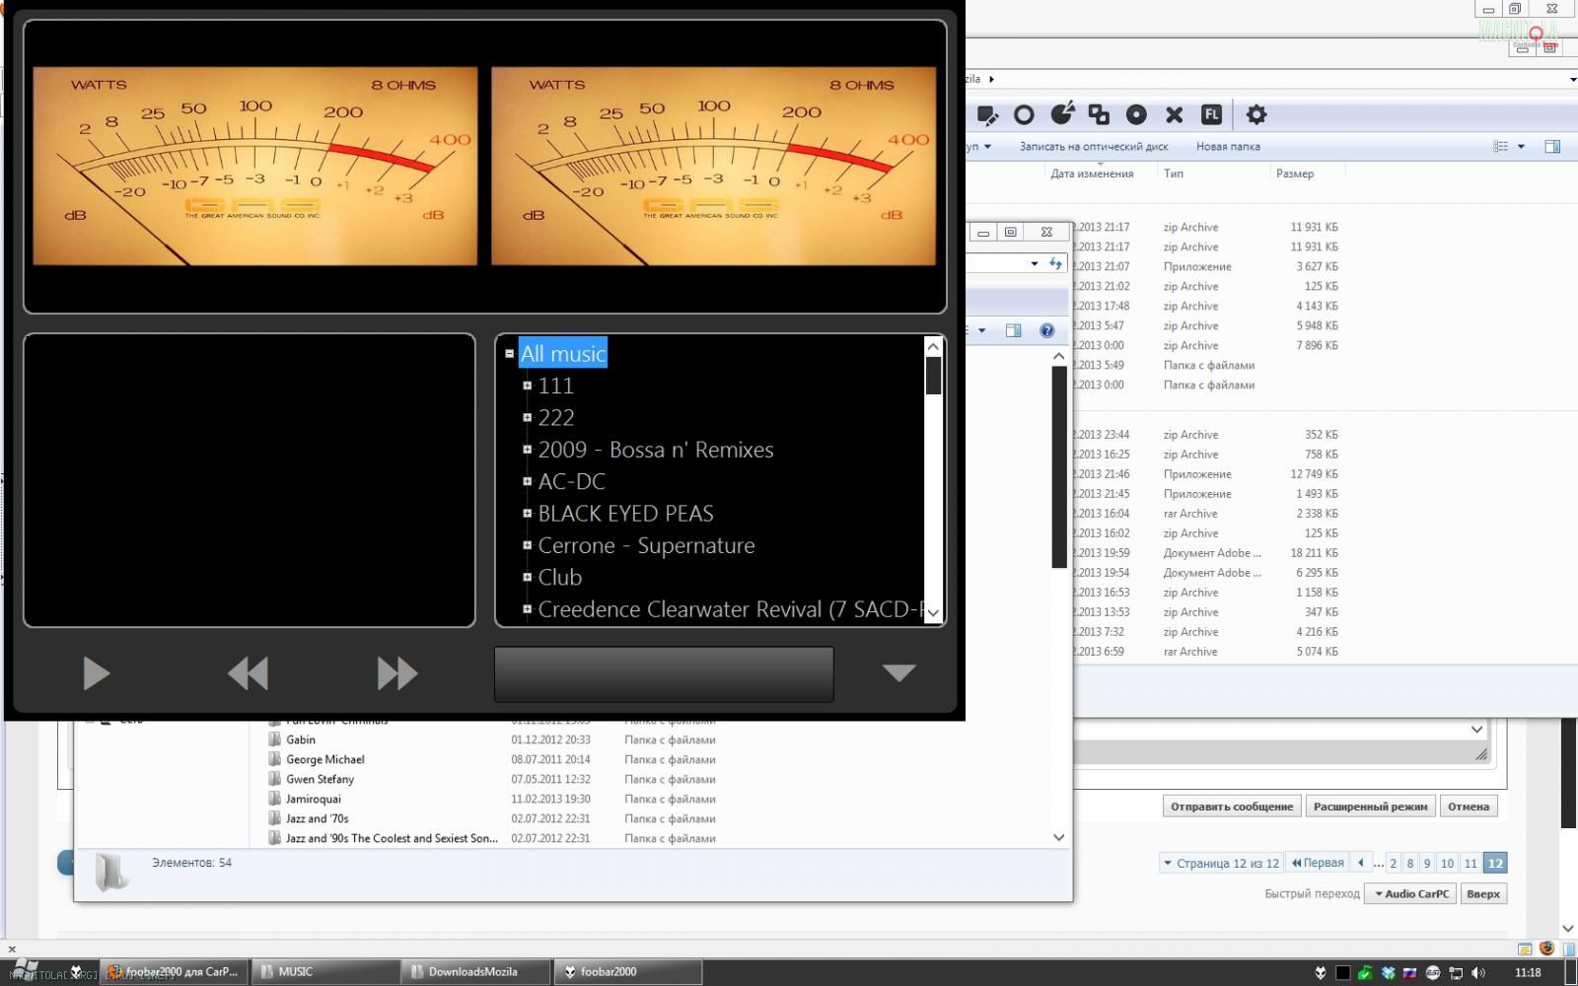Open the address bar history dropdown in the back window

point(1572,79)
